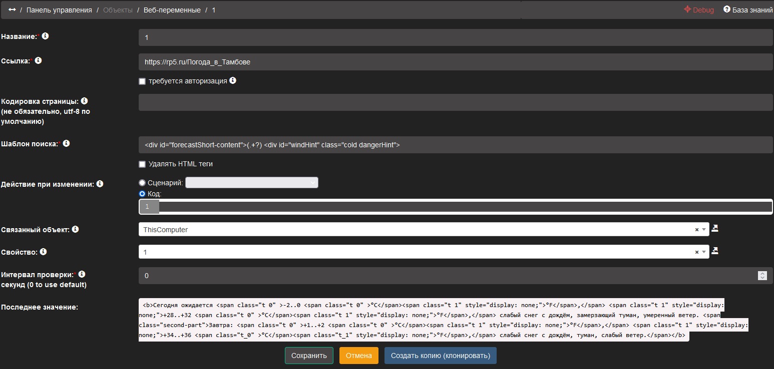Go to Панель управления breadcrumb
Image resolution: width=774 pixels, height=369 pixels.
pyautogui.click(x=59, y=10)
